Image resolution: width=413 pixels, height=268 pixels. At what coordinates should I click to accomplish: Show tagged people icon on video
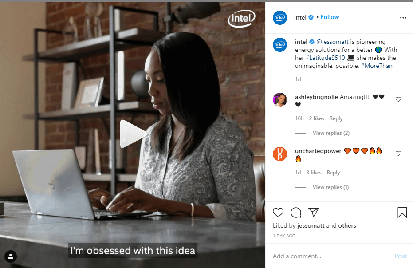click(11, 256)
